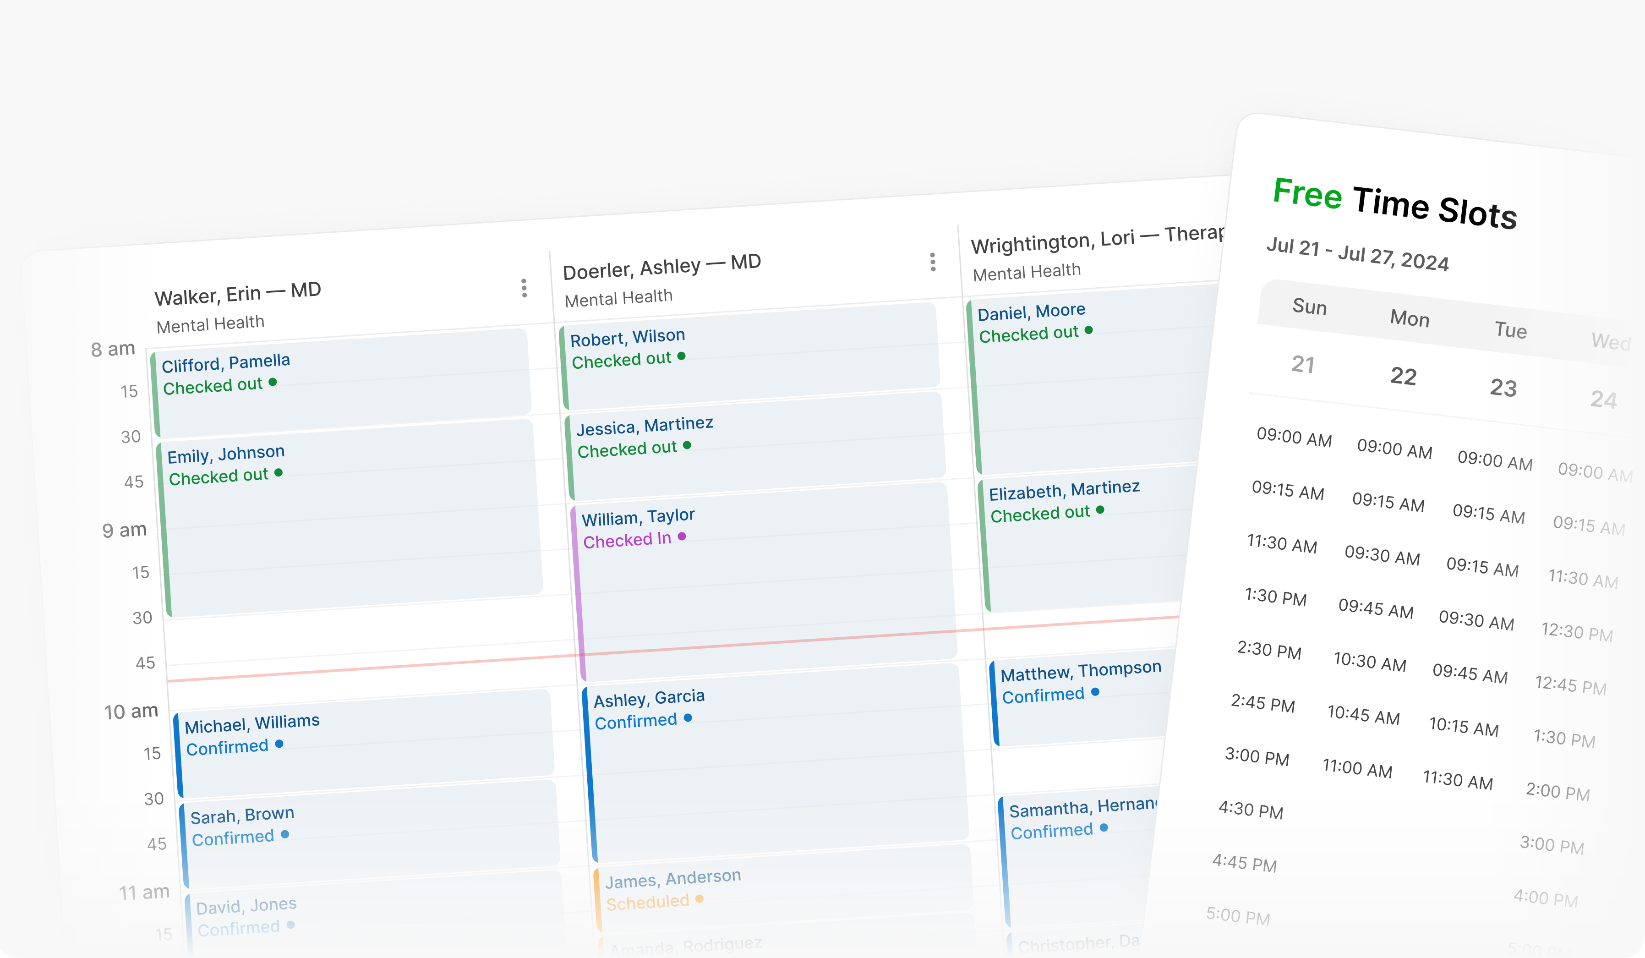Open Doerler, Ashley column kebab menu
Image resolution: width=1645 pixels, height=958 pixels.
click(x=932, y=262)
